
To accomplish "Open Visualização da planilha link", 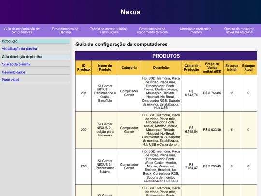I will [19, 49].
